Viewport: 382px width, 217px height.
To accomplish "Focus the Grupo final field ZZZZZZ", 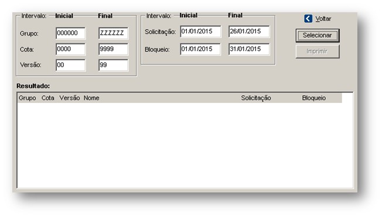I will point(113,33).
